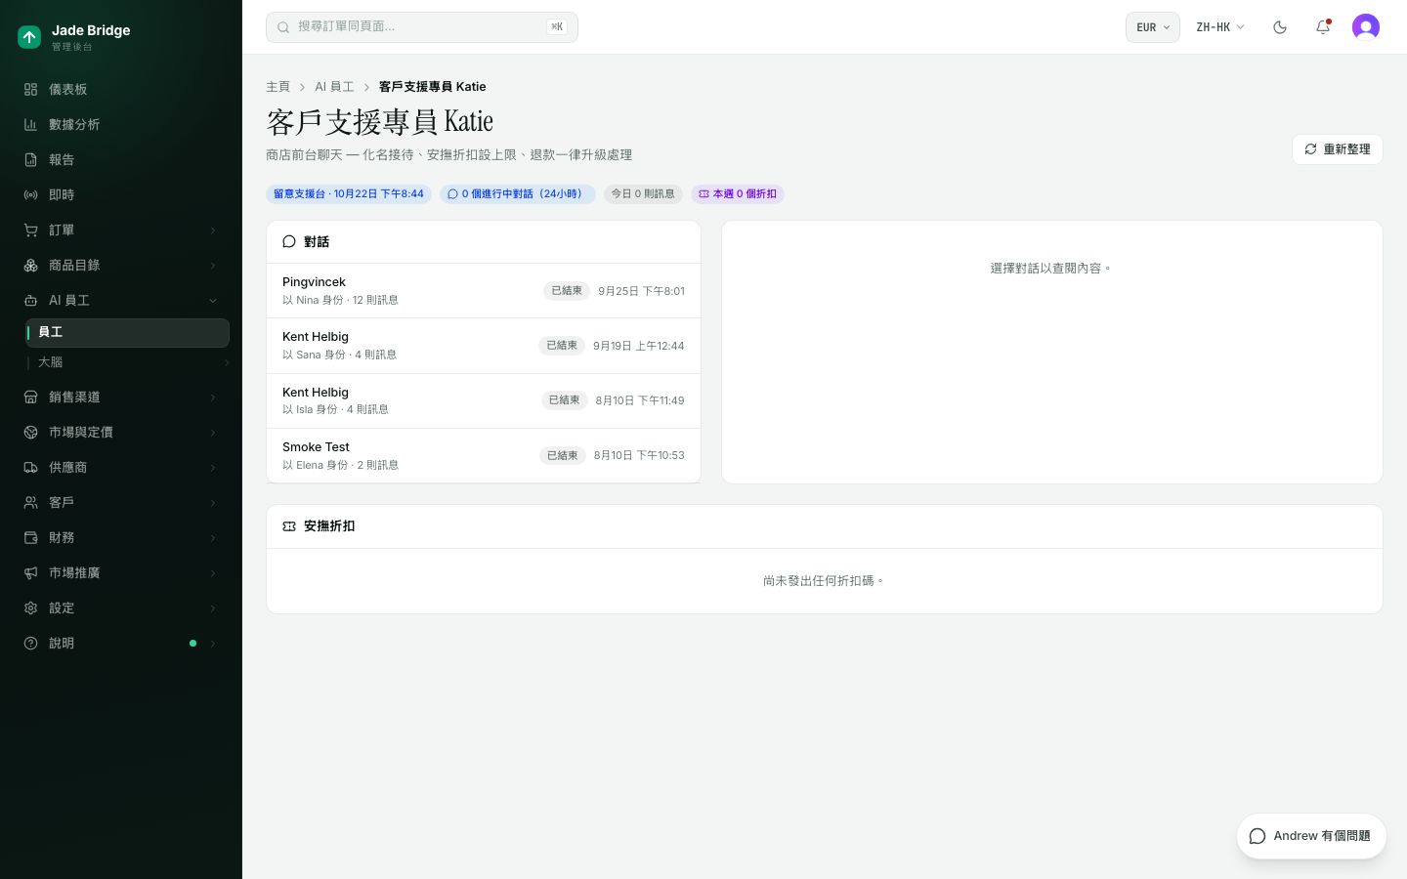Expand the 商品目錄 catalog section
The image size is (1407, 879).
(x=121, y=265)
